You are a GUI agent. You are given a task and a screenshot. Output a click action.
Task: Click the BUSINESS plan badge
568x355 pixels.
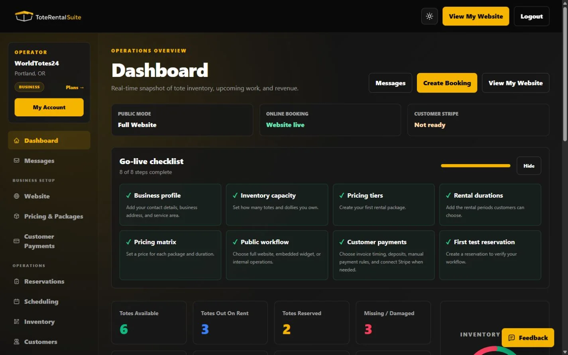pos(29,87)
